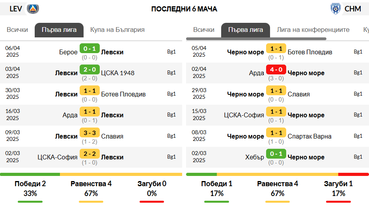Click Спартак Варна team name
This screenshot has height=209, width=369.
(x=309, y=136)
